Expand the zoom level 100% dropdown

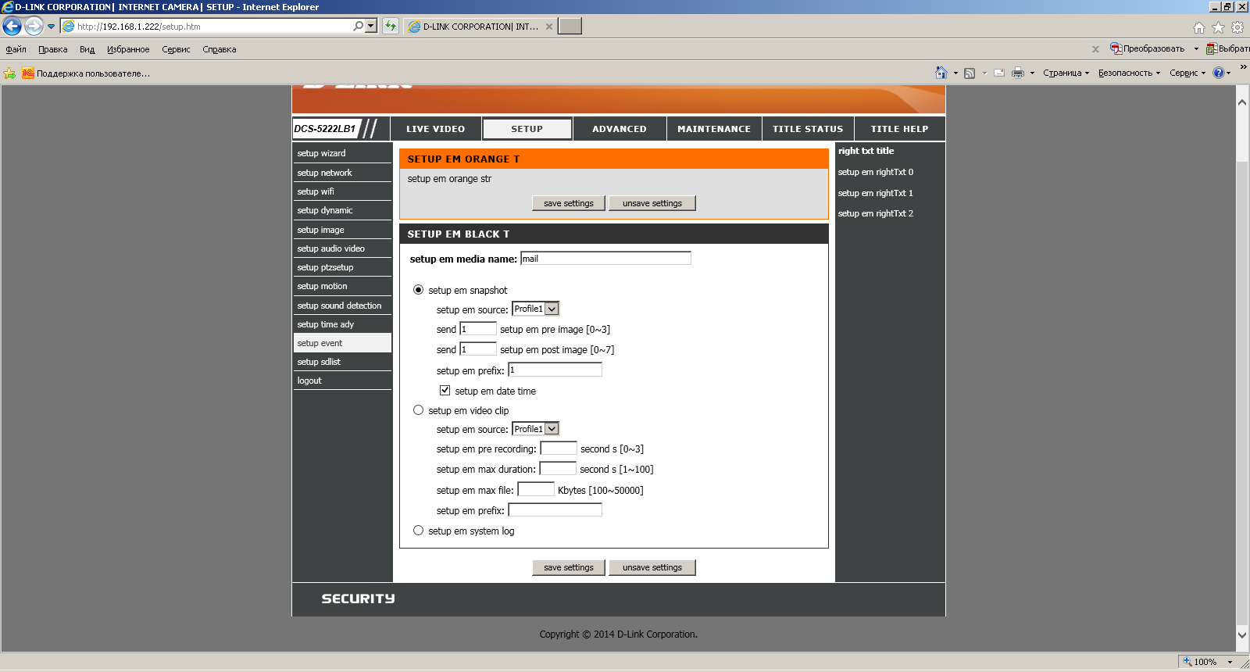pyautogui.click(x=1230, y=662)
